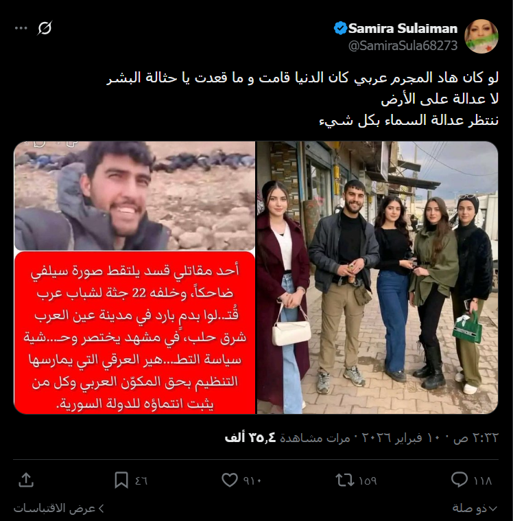Open عرض الاقتباسات quotes link
Viewport: 513px width, 521px height.
[x=59, y=509]
